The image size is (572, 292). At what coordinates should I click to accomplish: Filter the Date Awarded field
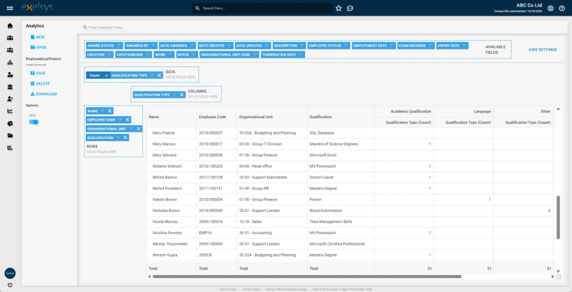[x=192, y=46]
